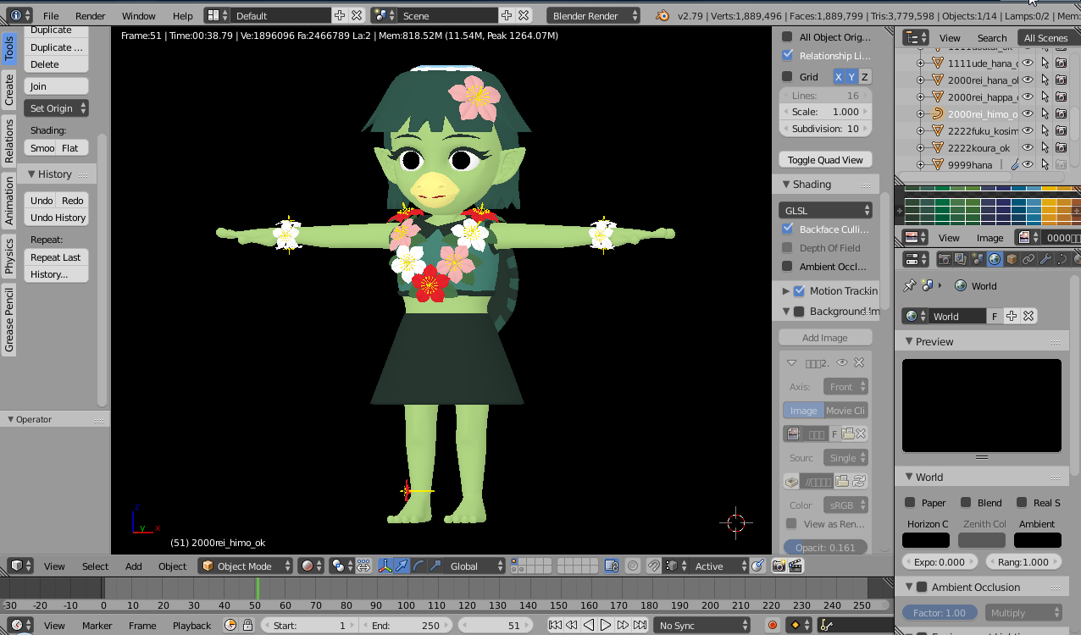Image resolution: width=1081 pixels, height=635 pixels.
Task: Toggle selectability of 2000rei_hana_ol object
Action: point(1045,80)
